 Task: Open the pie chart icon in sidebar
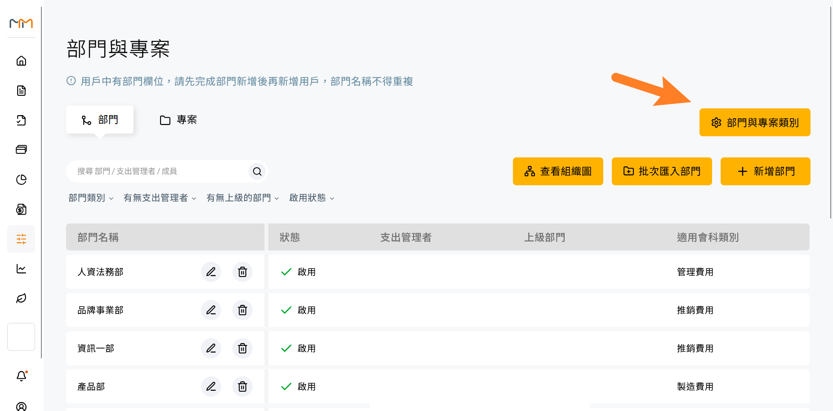(x=21, y=179)
